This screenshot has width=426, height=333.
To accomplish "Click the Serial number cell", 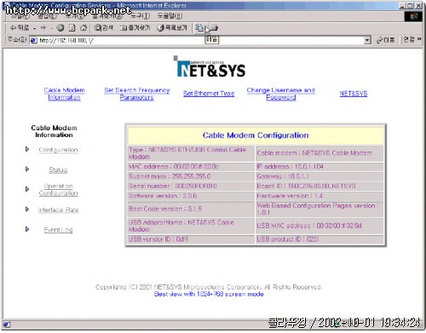I will coord(191,186).
